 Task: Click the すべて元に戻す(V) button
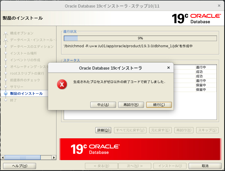[130, 130]
